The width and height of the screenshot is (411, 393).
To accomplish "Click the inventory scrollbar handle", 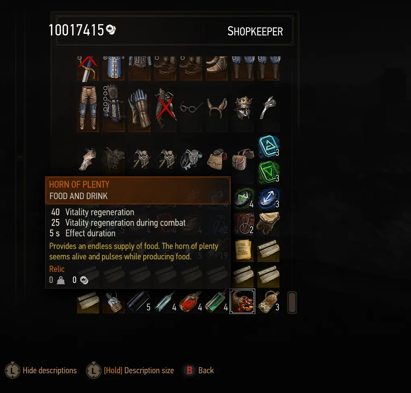I will [292, 302].
